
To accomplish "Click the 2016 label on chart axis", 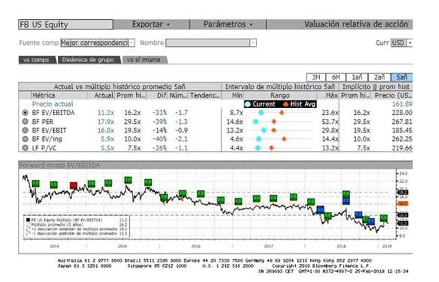I will pyautogui.click(x=196, y=246).
